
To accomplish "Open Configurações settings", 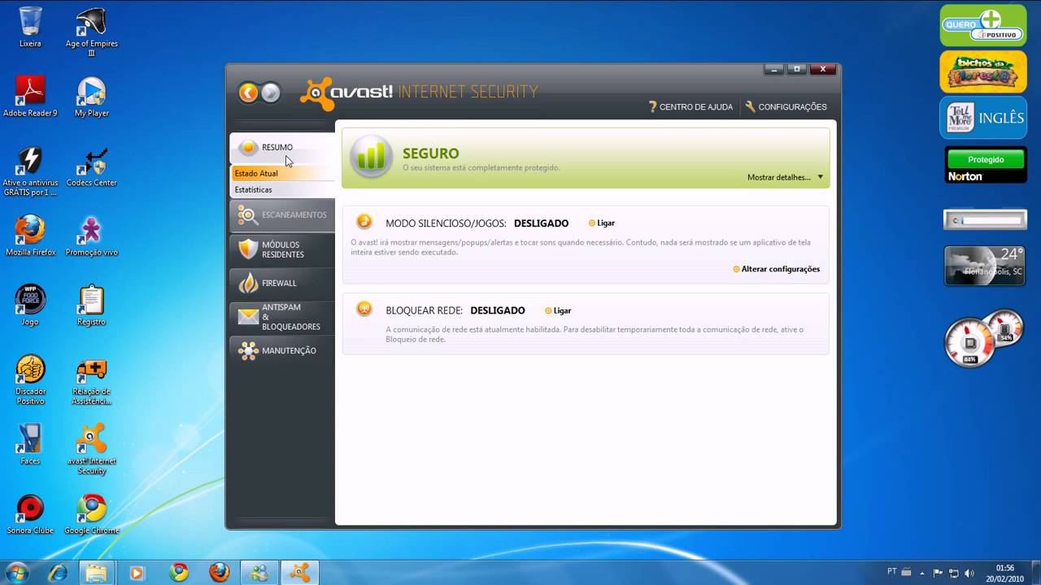I will pyautogui.click(x=786, y=107).
